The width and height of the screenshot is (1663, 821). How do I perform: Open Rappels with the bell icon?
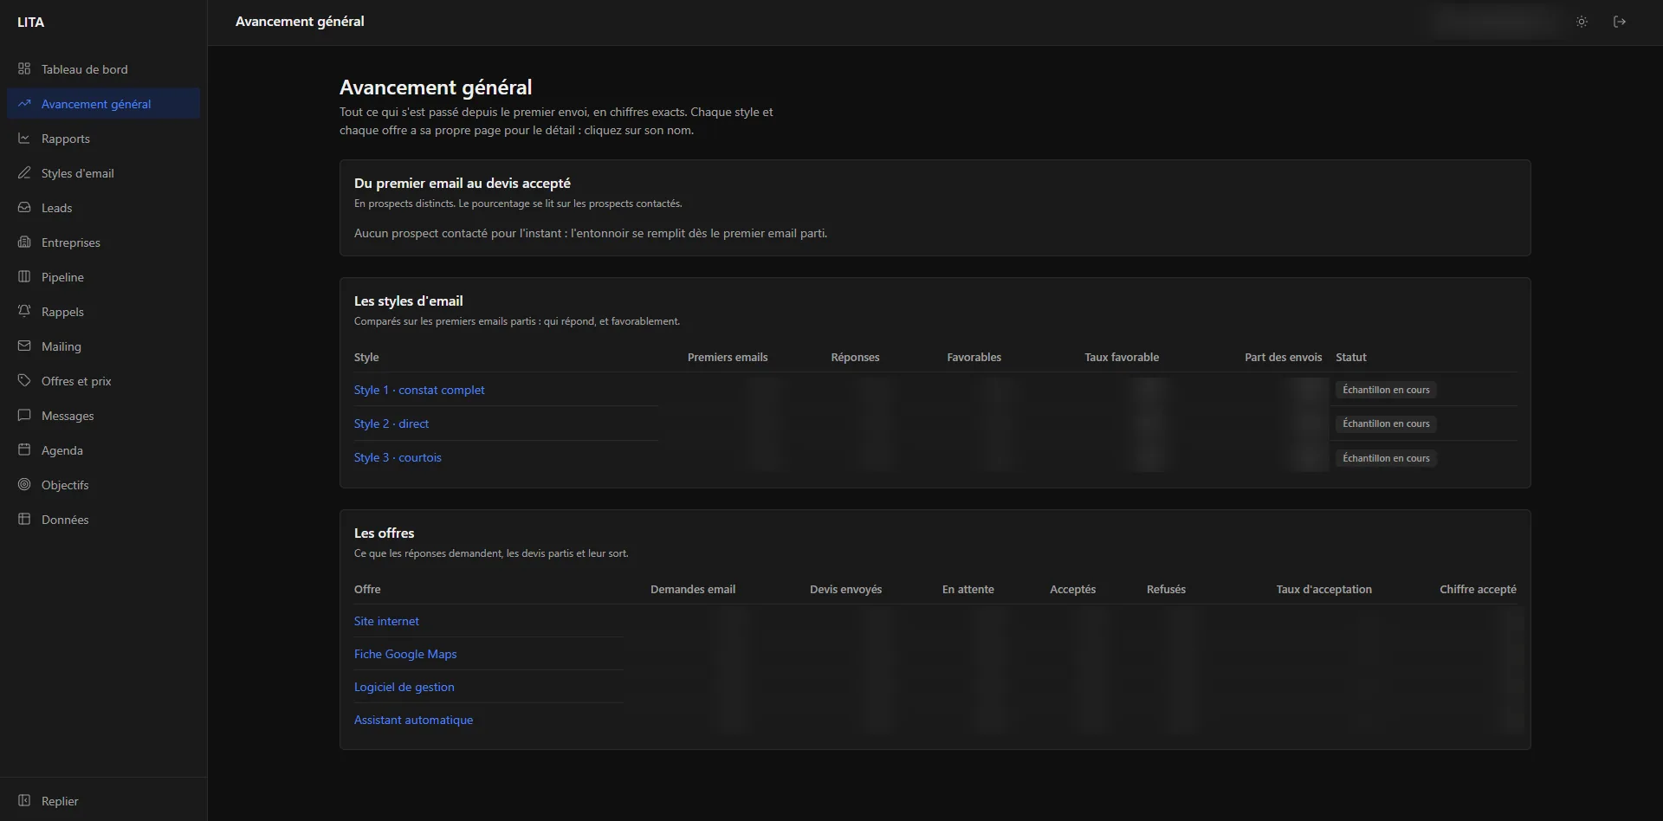[x=24, y=312]
